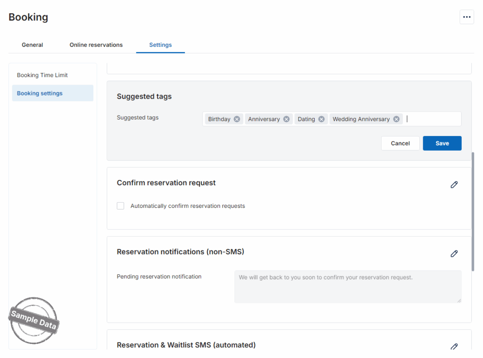
Task: Cancel suggested tags editing
Action: click(400, 143)
